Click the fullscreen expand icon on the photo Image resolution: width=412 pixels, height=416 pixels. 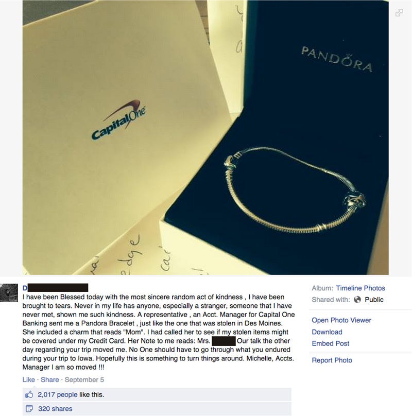click(x=399, y=13)
